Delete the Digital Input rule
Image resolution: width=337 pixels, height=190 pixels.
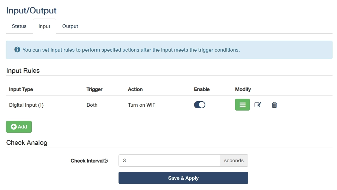click(x=274, y=105)
